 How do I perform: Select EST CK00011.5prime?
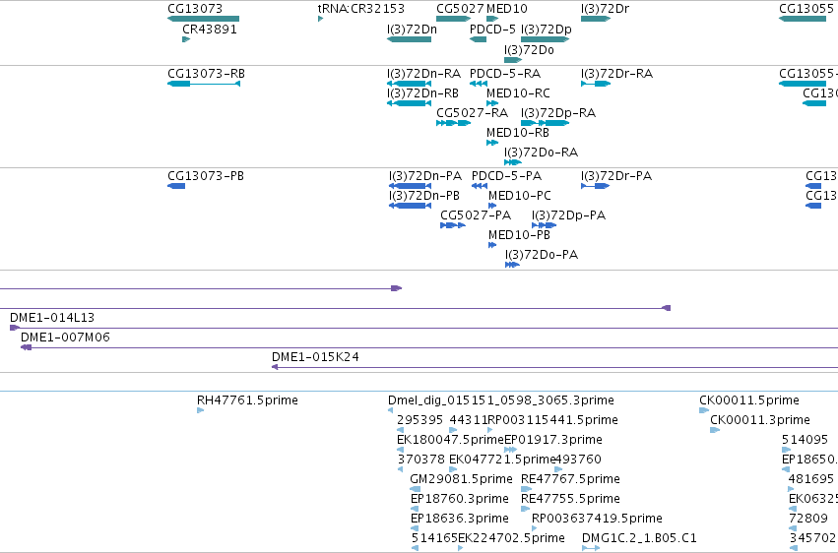click(x=704, y=410)
